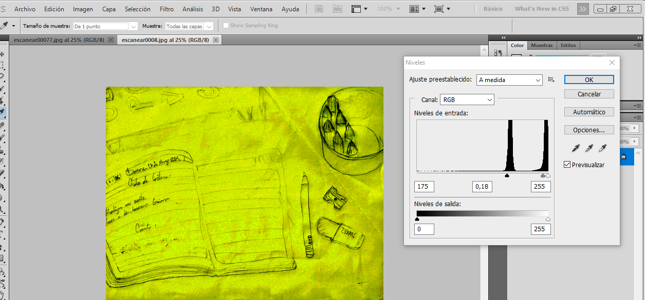
Task: Open the Capa menu
Action: 109,9
